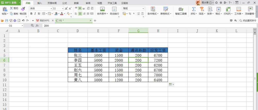Click the fill color bucket icon

point(56,14)
